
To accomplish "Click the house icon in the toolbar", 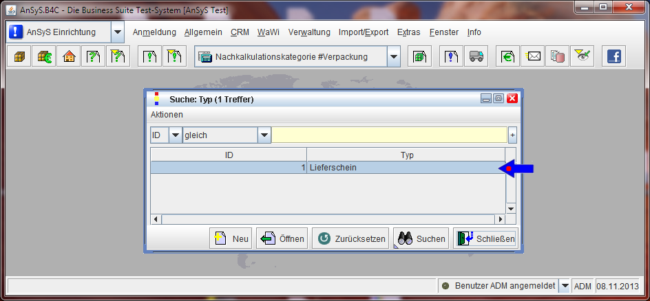I will point(69,57).
